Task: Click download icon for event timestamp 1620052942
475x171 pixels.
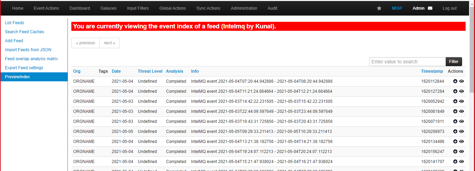Action: point(455,101)
